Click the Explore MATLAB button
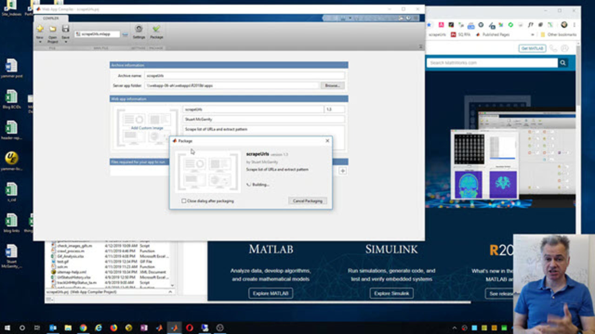 point(271,294)
